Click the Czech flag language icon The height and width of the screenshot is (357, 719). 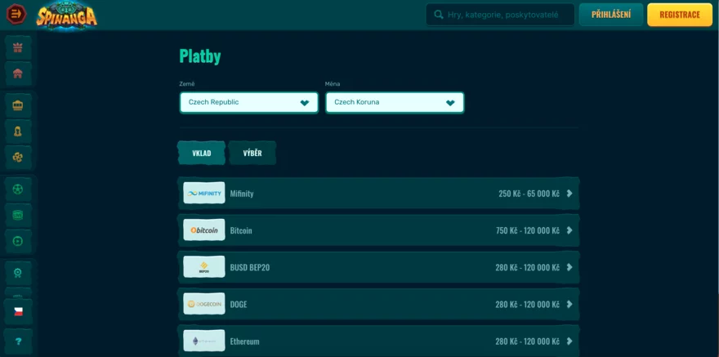[18, 311]
